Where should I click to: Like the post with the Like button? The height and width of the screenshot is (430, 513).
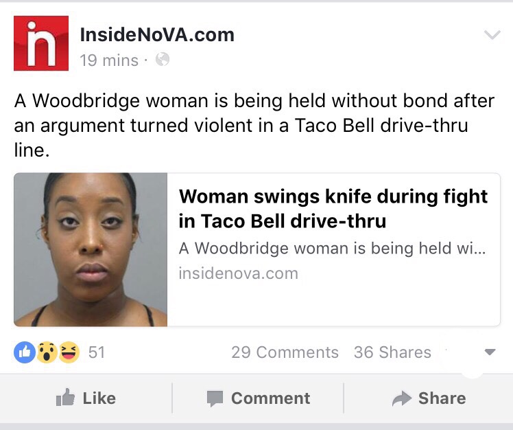86,398
